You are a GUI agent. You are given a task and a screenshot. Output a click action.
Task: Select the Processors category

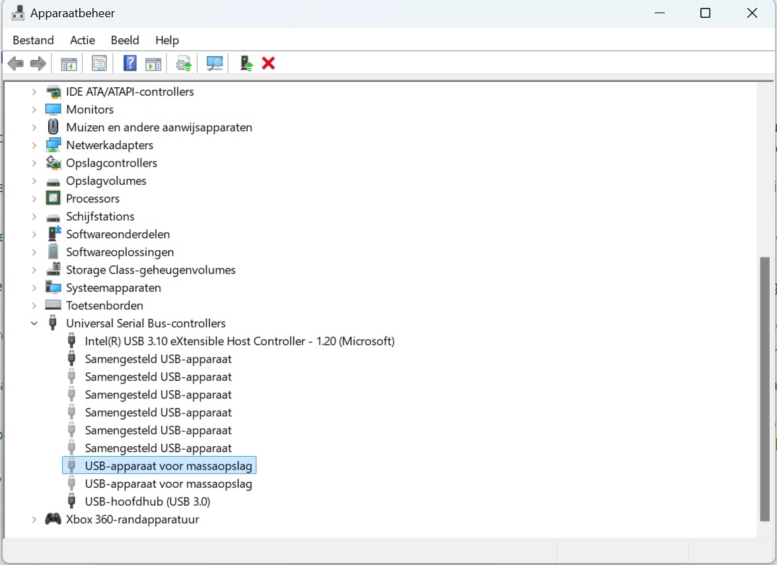point(92,199)
